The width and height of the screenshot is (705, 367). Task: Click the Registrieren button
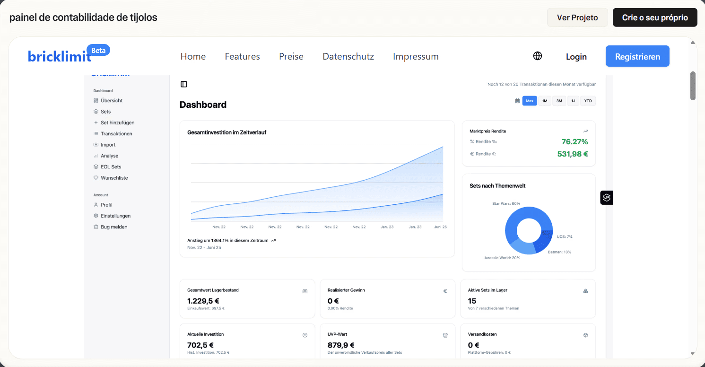(637, 56)
